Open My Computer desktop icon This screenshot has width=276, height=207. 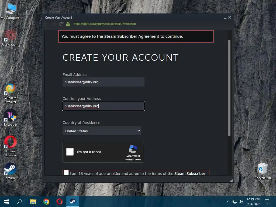pyautogui.click(x=11, y=11)
